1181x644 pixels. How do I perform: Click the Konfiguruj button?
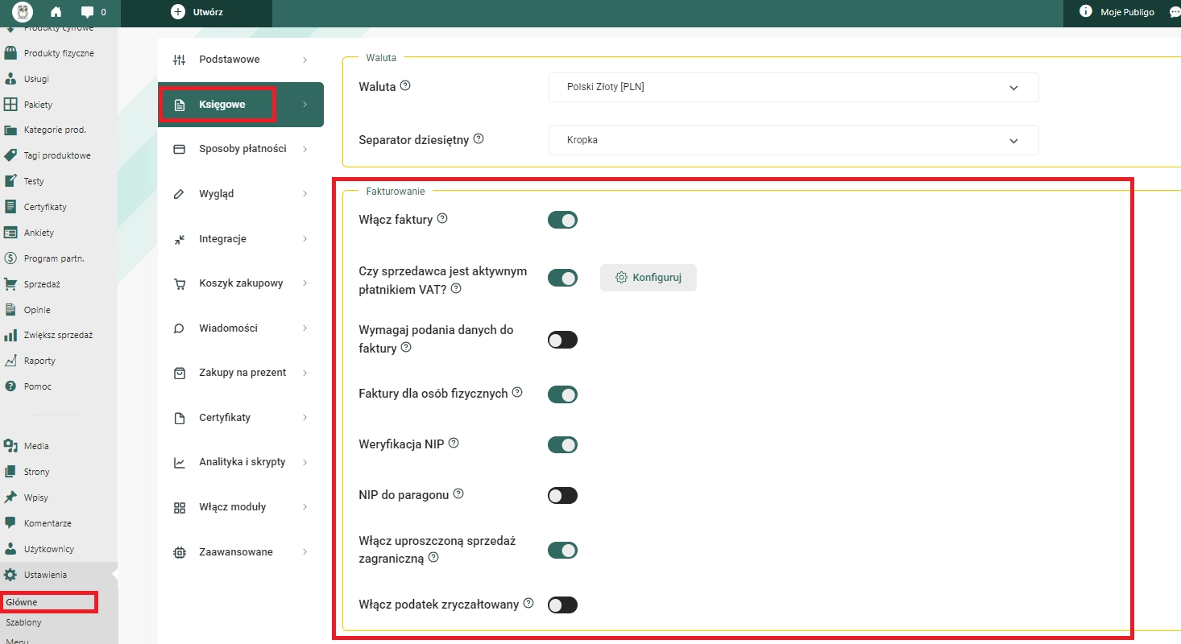point(649,278)
